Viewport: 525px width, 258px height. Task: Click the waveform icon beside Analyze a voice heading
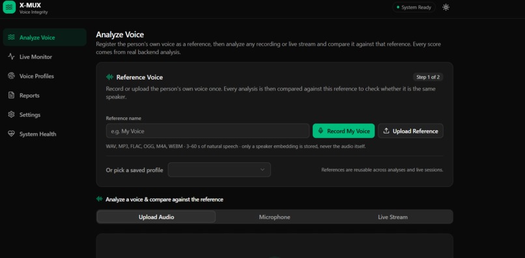(x=99, y=199)
